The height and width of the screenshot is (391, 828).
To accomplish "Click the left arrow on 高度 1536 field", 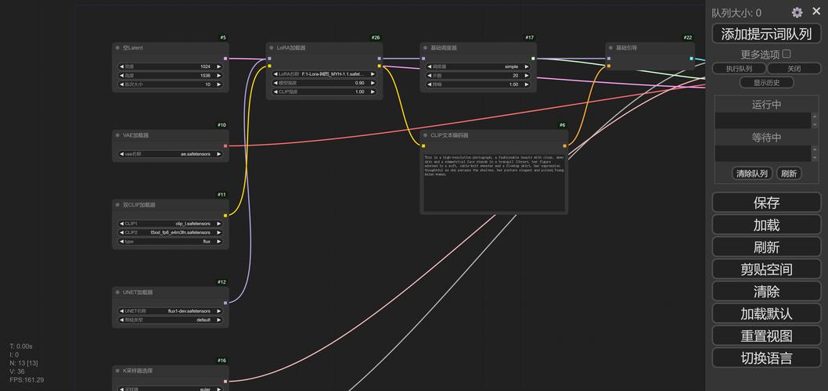I will (x=121, y=76).
